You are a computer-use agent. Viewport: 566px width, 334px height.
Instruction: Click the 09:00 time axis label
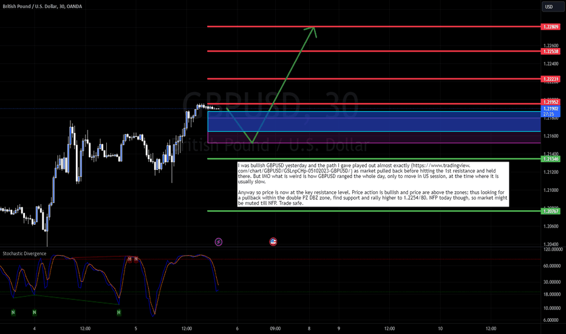click(276, 329)
